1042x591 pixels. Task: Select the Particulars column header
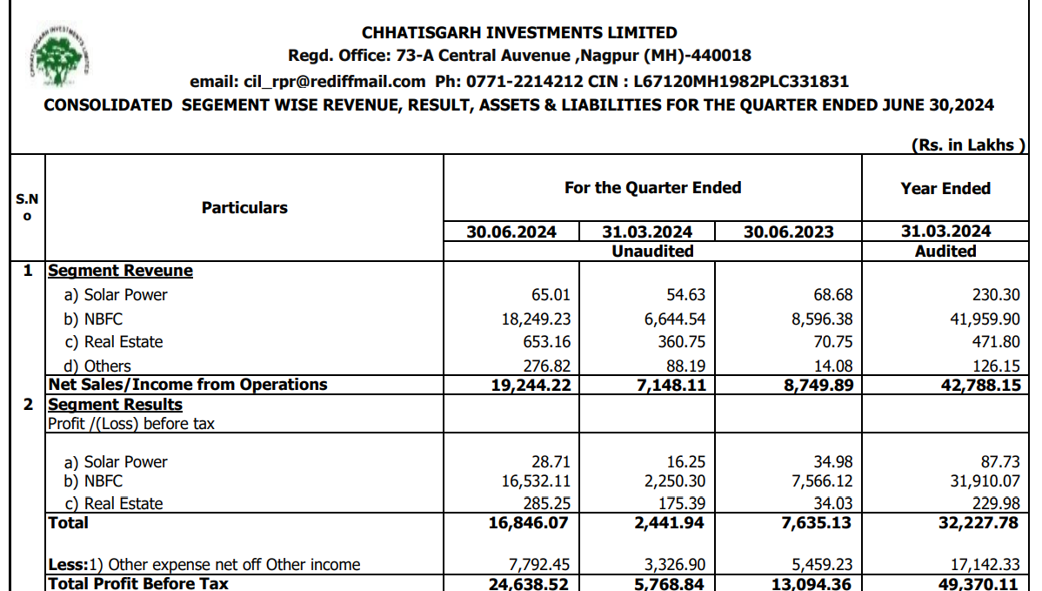(244, 208)
